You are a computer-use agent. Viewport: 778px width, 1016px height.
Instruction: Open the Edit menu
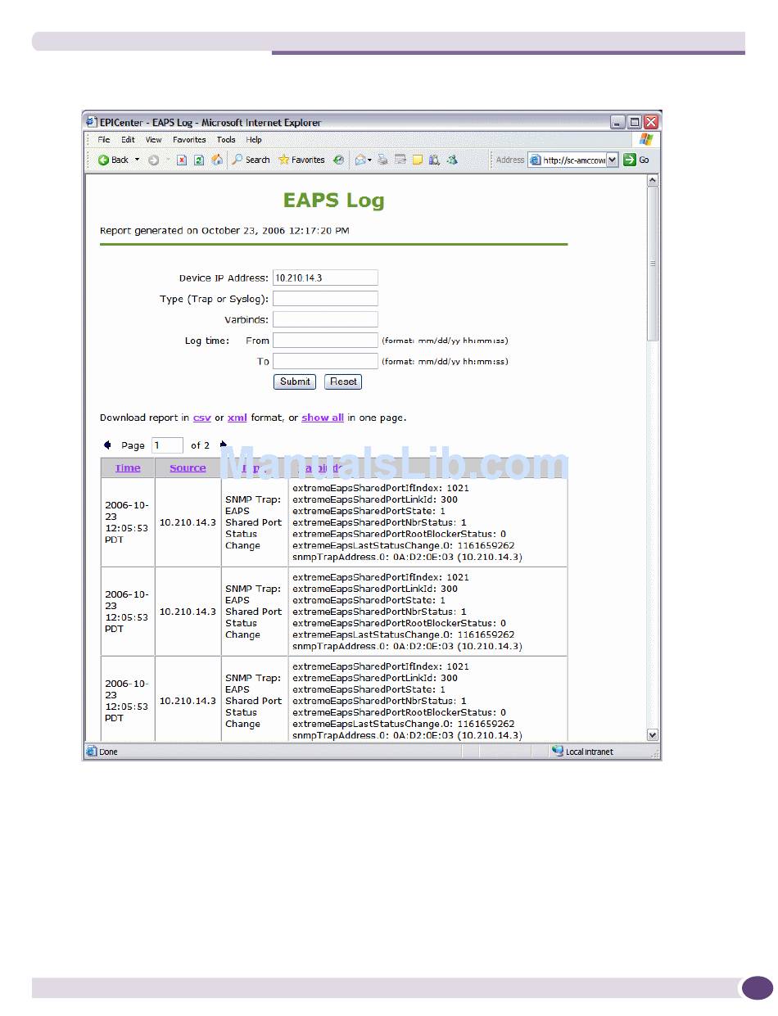tap(128, 140)
